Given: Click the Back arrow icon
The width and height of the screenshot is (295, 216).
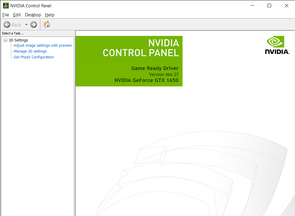Looking at the screenshot, I should pos(7,25).
